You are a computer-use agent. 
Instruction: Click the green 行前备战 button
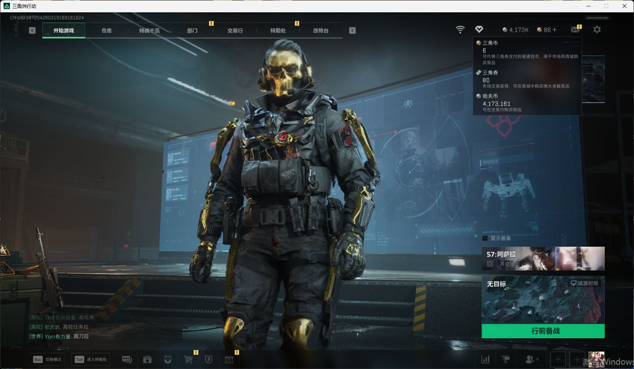(543, 331)
